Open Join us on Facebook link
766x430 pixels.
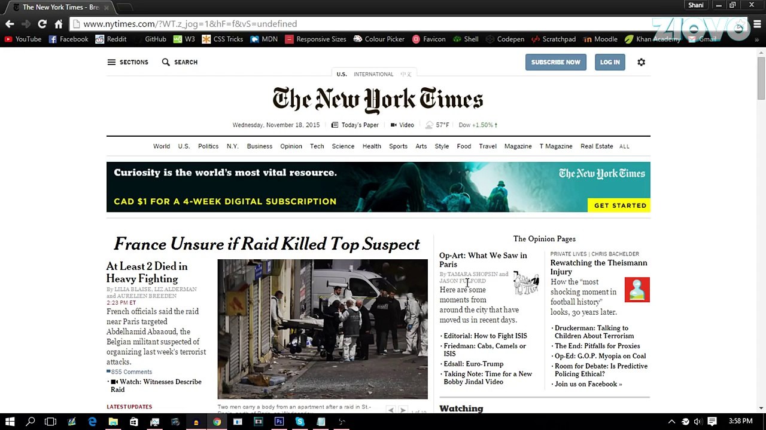click(588, 384)
